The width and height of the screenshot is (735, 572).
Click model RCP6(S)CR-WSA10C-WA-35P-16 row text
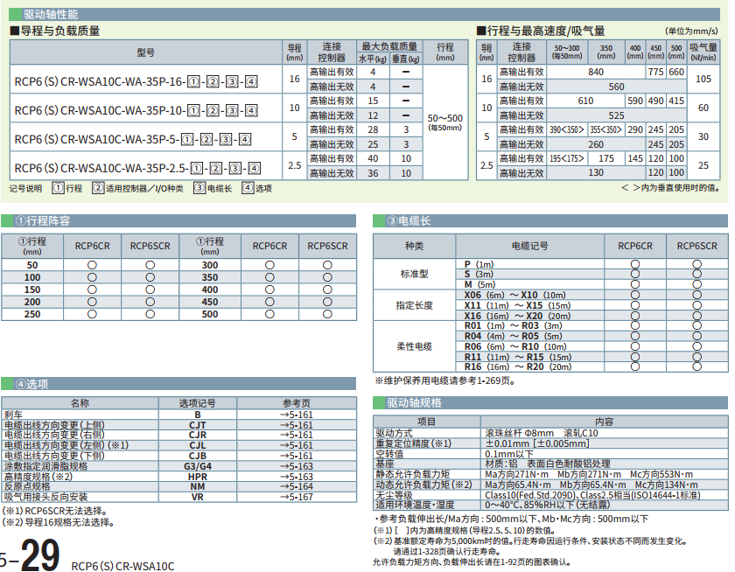pyautogui.click(x=136, y=81)
